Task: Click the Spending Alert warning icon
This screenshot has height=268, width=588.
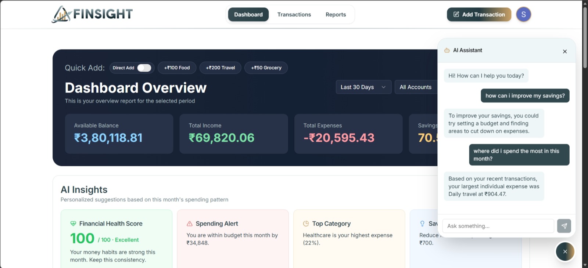Action: tap(190, 224)
